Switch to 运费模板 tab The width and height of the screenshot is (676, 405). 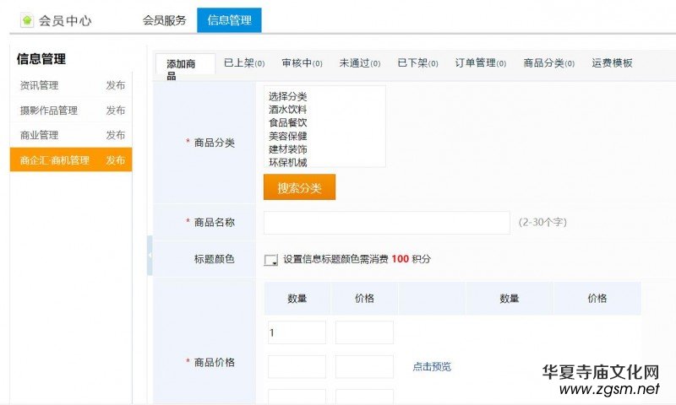click(612, 63)
